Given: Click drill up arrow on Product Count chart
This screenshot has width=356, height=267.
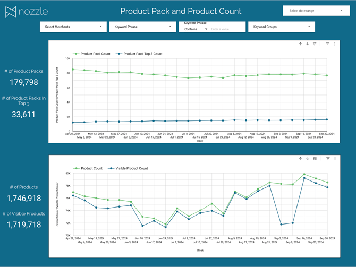Looking at the screenshot, I should pos(301,159).
